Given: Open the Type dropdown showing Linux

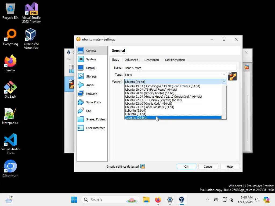Looking at the screenshot, I should [175, 75].
